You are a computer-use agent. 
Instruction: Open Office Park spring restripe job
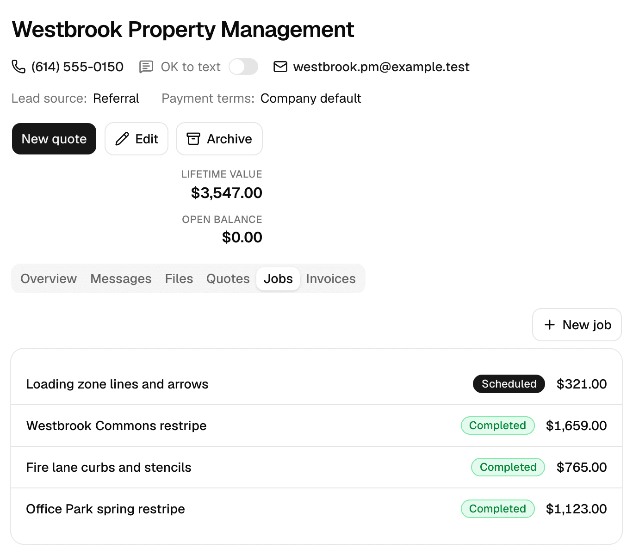[316, 509]
